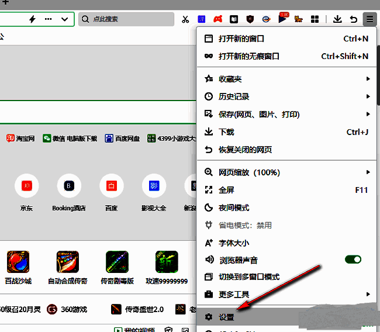Click the red game controller extension icon
This screenshot has width=380, height=332.
[217, 19]
